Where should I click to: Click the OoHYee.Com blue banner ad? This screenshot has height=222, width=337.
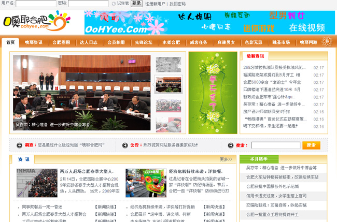click(x=209, y=23)
